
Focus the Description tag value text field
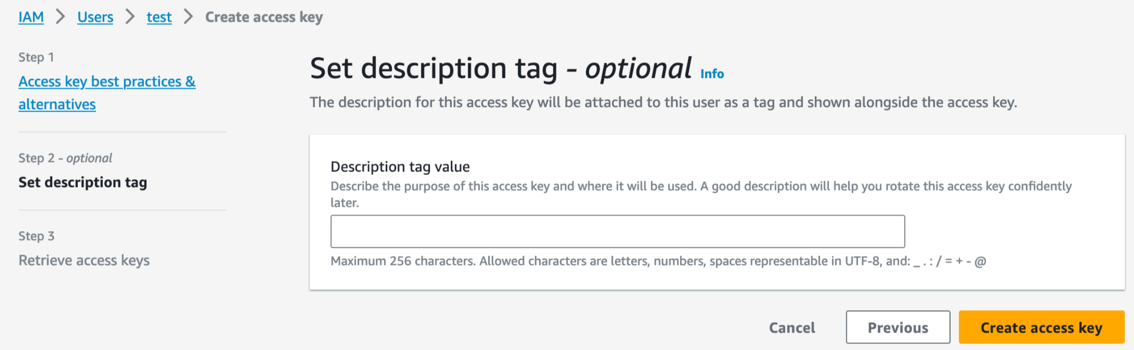pyautogui.click(x=617, y=231)
